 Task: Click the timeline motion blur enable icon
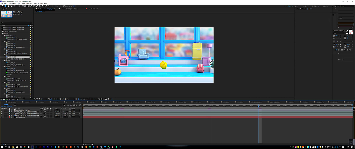(x=77, y=105)
